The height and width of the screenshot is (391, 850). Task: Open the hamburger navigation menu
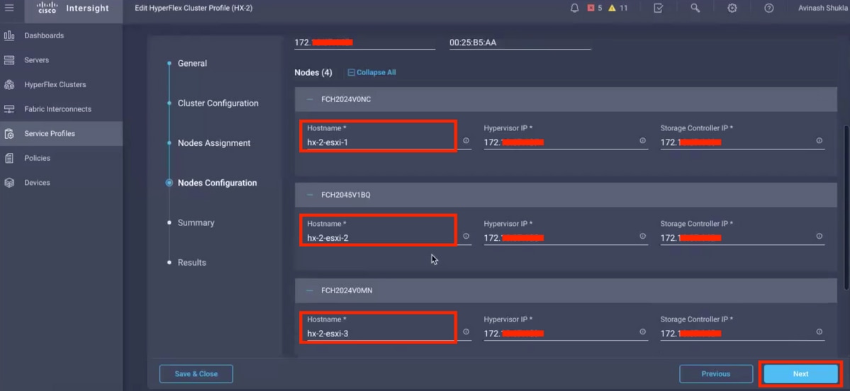click(9, 8)
